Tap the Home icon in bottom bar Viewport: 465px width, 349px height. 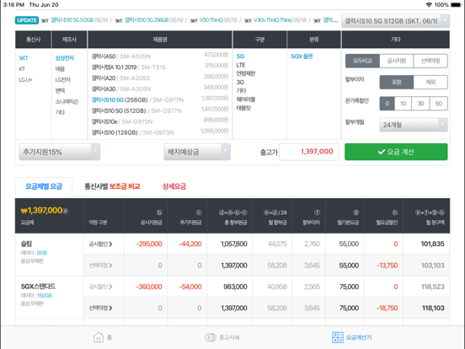pyautogui.click(x=99, y=337)
